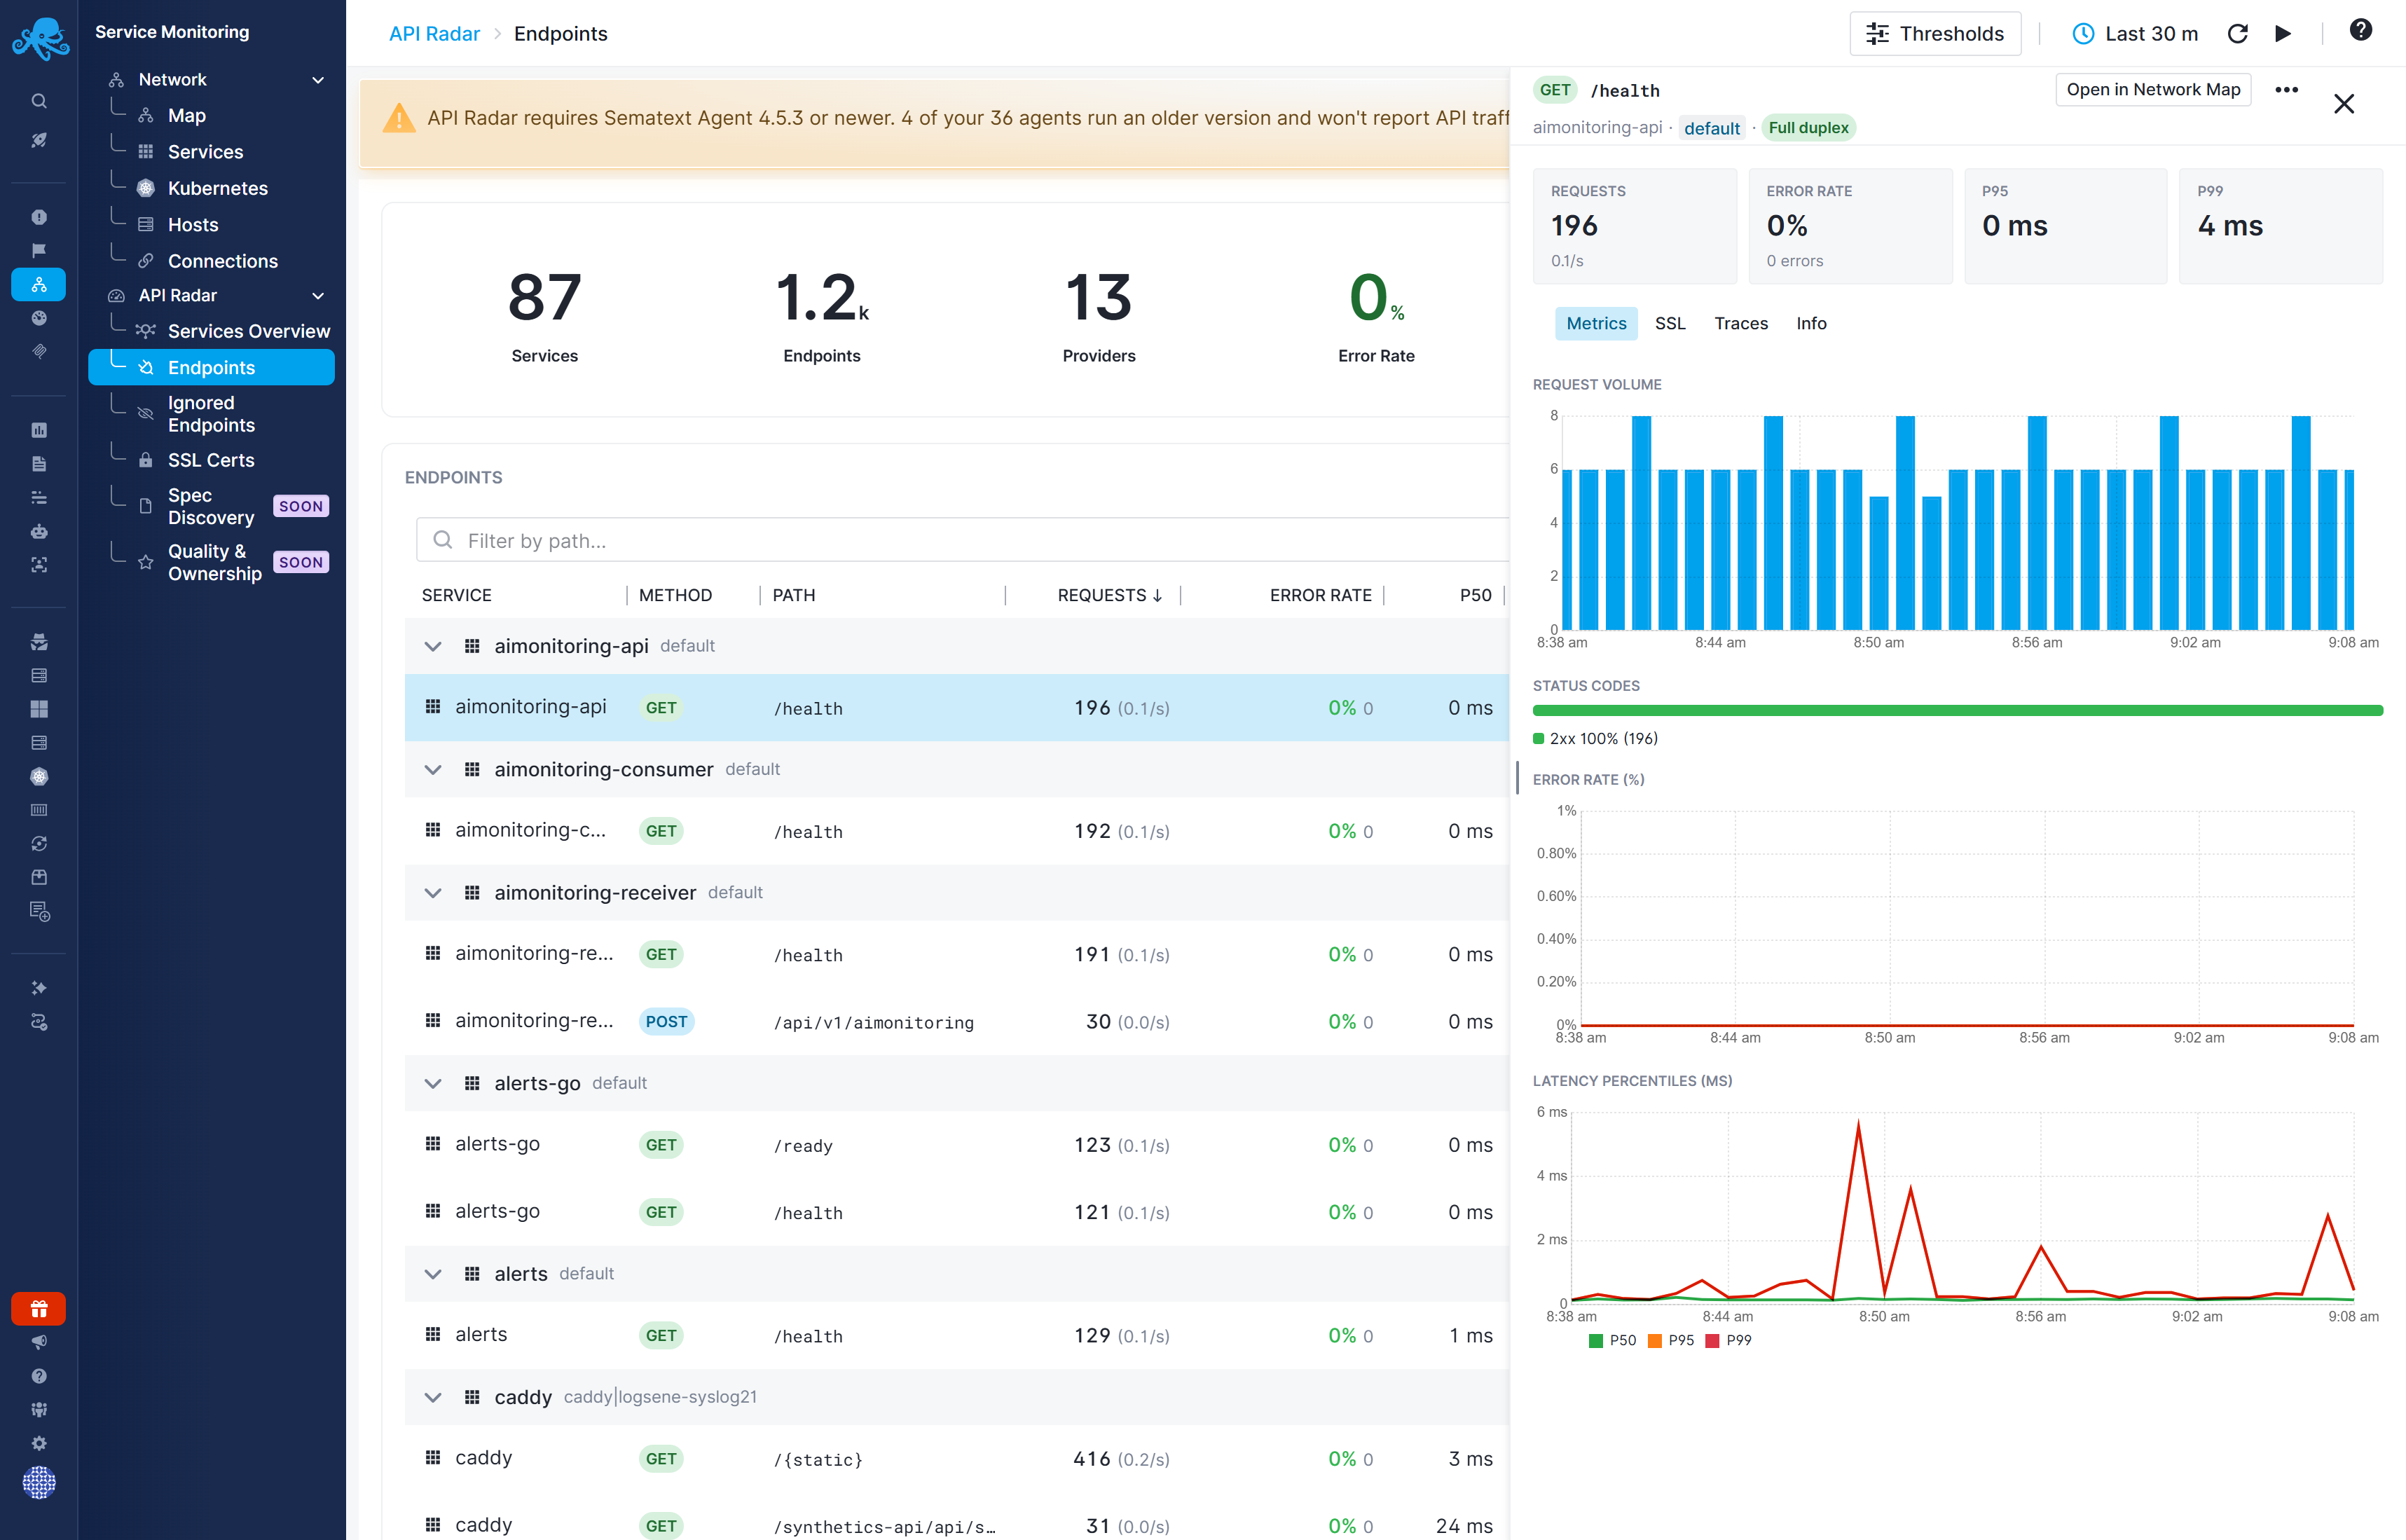Click the default namespace tag in the panel
This screenshot has width=2406, height=1540.
[1712, 128]
